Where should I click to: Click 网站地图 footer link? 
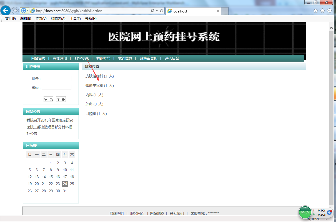click(157, 213)
